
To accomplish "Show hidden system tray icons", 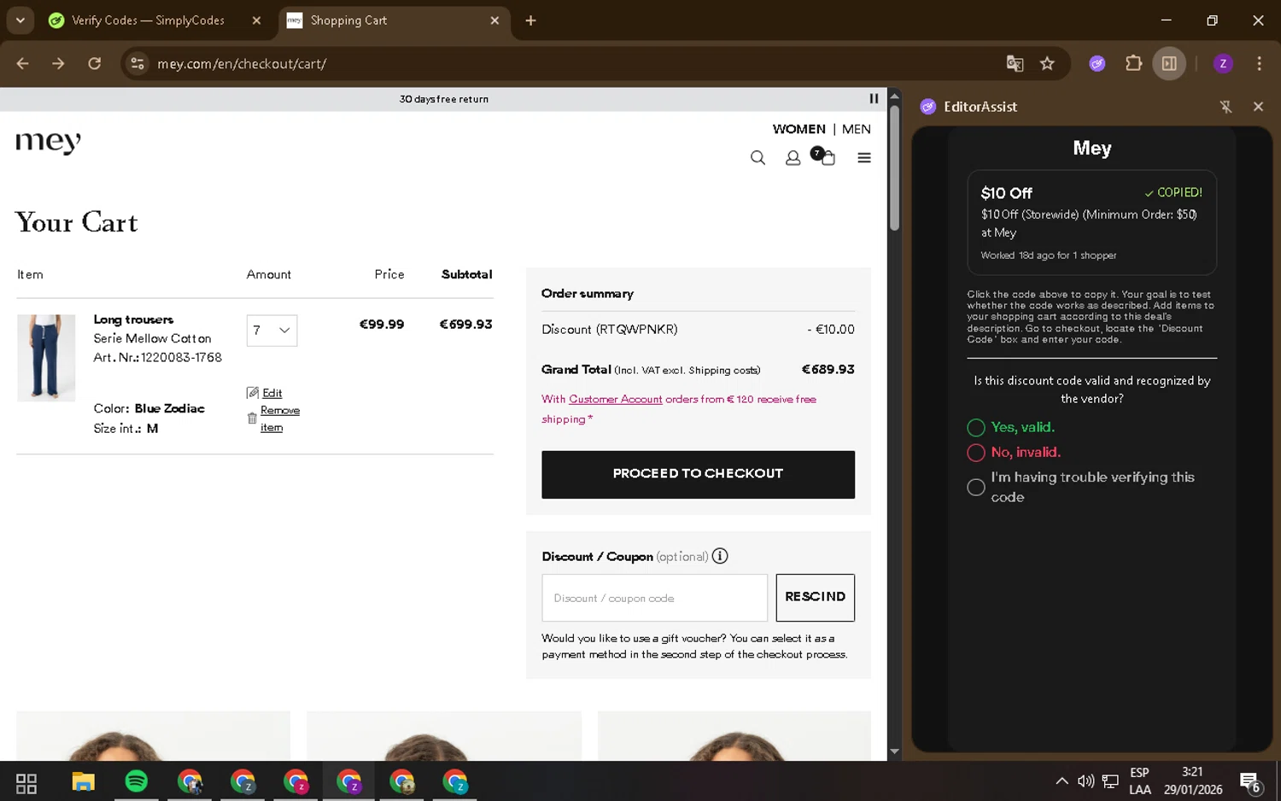I will click(1062, 781).
